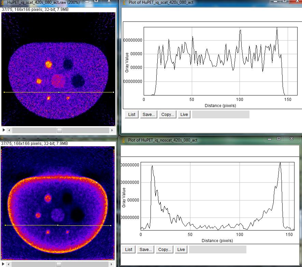Grab the slice slider thumb in scat image window
The image size is (302, 267).
tap(59, 130)
